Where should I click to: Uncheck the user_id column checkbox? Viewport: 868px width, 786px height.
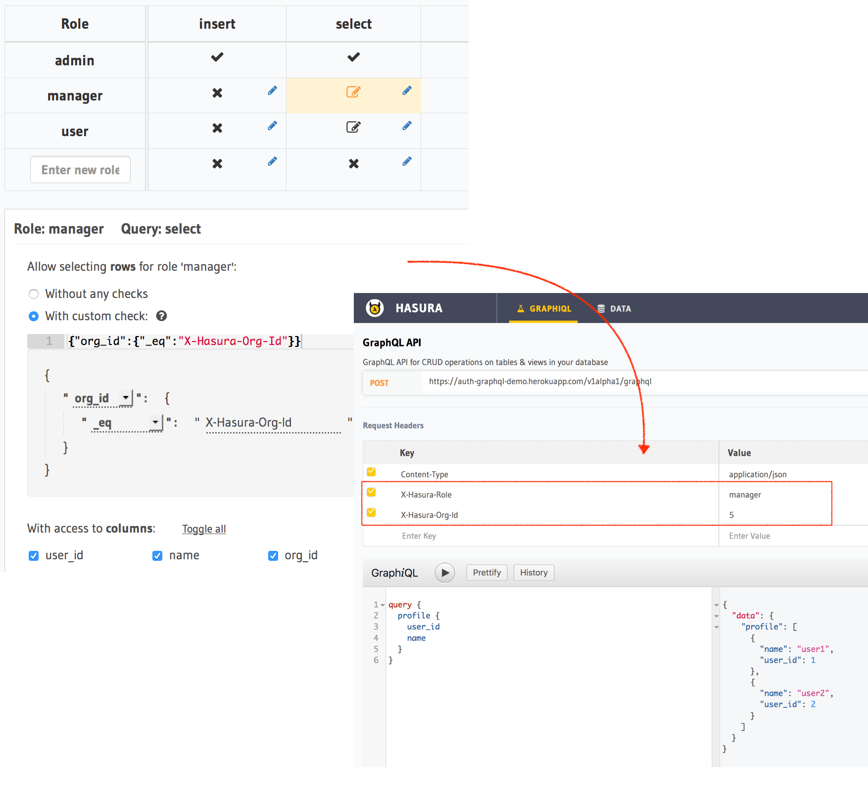click(34, 556)
